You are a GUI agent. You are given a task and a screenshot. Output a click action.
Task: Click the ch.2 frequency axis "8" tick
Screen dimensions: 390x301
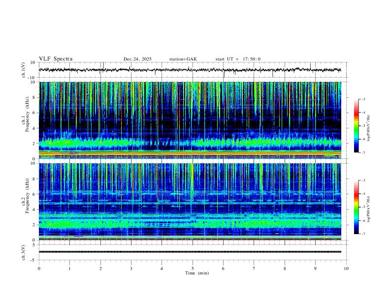34,179
